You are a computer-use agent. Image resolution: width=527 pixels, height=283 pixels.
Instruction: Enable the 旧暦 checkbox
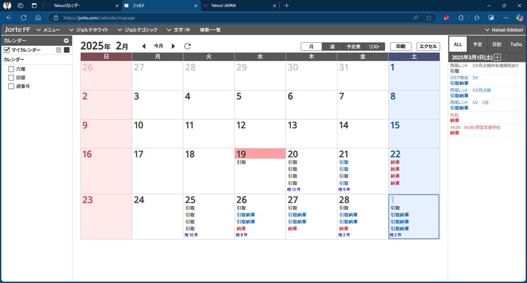pyautogui.click(x=11, y=78)
